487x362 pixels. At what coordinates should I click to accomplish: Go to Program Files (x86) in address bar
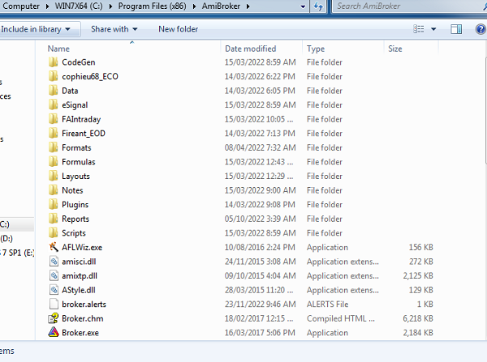coord(153,6)
